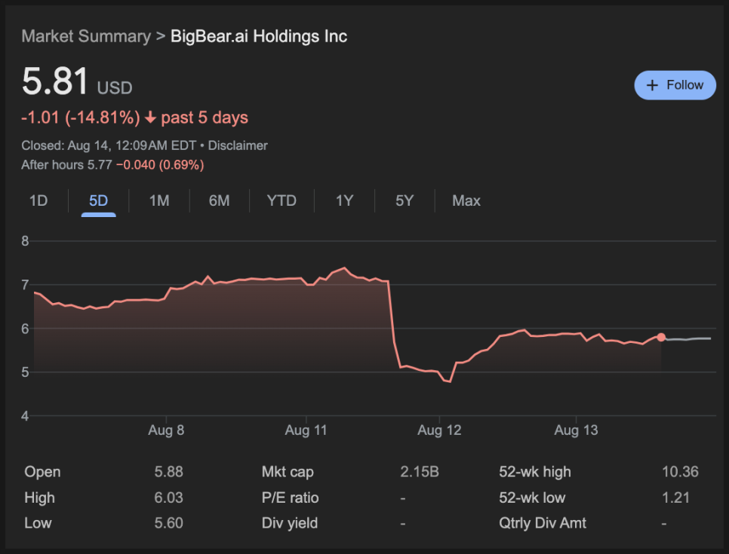Click the 5.81 price value
Viewport: 729px width, 554px height.
pos(55,81)
